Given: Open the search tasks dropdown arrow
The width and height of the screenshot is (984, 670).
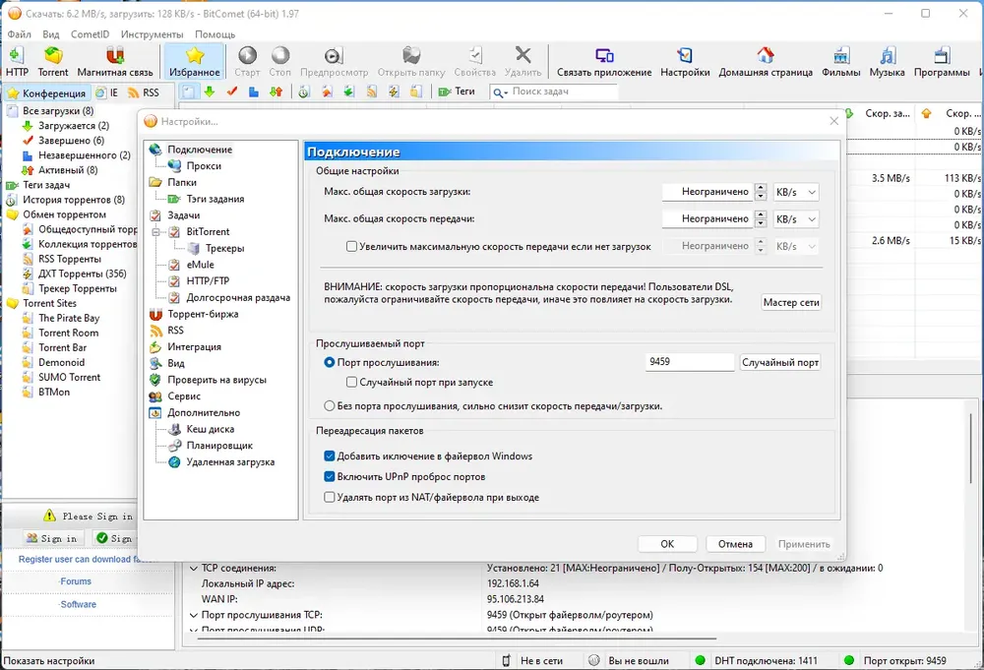Looking at the screenshot, I should click(505, 93).
